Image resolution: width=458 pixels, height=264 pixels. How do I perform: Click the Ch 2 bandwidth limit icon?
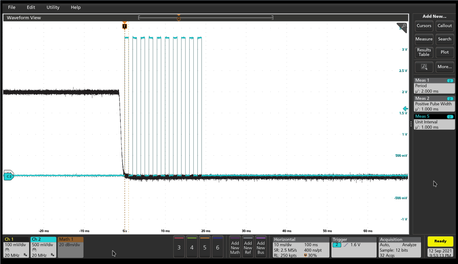(x=52, y=255)
